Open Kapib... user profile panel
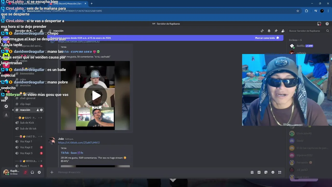The width and height of the screenshot is (332, 187). [x=12, y=172]
